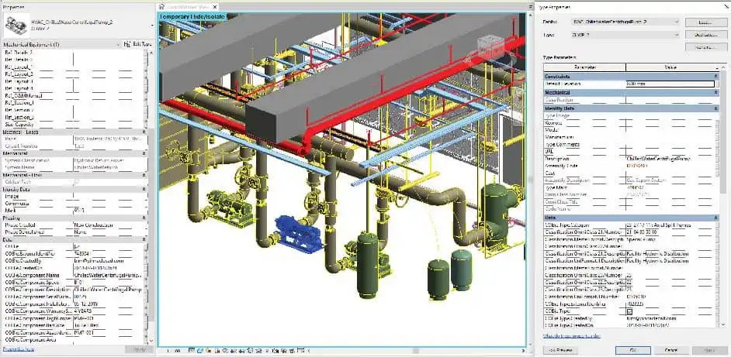Click the visual style icon in view bar
731x357 pixels.
click(x=200, y=350)
